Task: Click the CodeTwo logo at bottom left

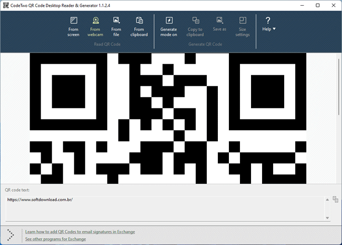Action: click(x=11, y=234)
